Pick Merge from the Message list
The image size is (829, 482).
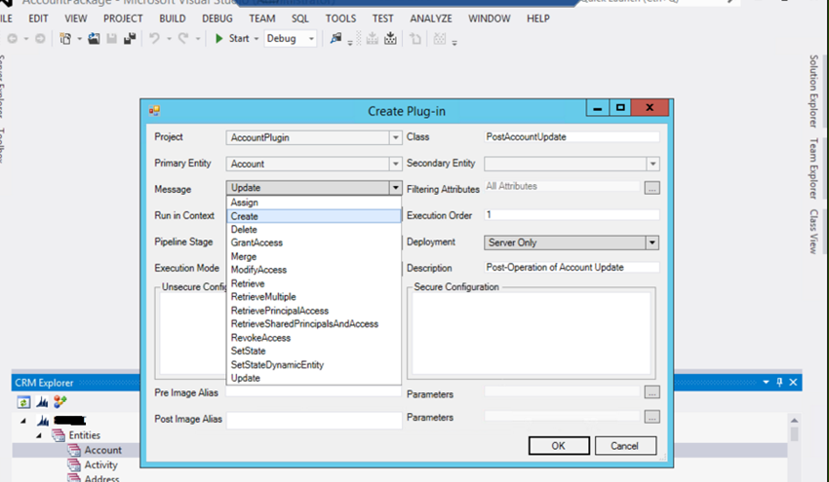(313, 256)
